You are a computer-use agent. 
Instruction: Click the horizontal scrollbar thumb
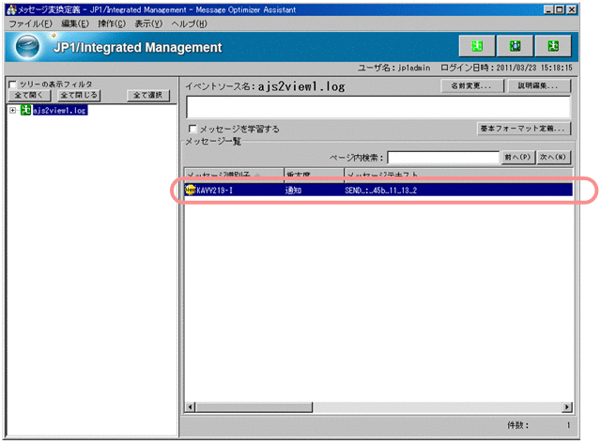coord(254,407)
